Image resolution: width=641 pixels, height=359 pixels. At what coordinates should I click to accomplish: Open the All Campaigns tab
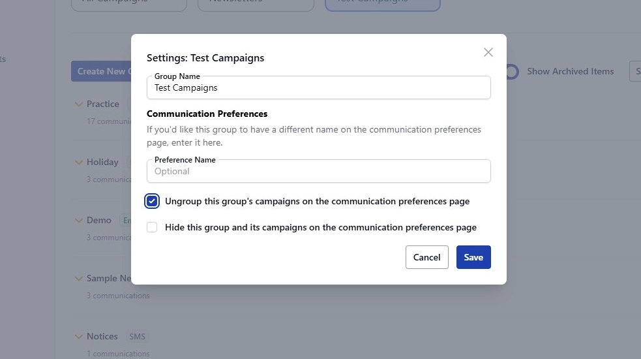[128, 3]
